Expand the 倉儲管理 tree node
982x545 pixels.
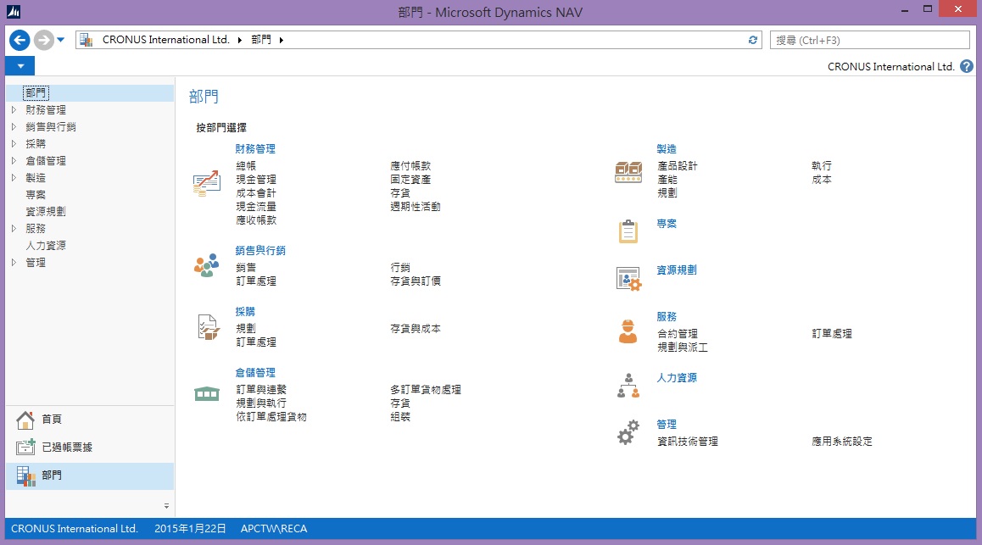click(x=14, y=161)
